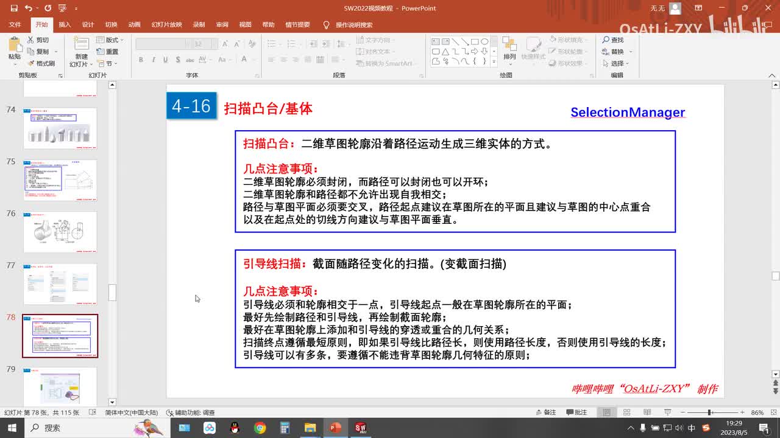Toggle Comments (批注) pane in status bar
Image resolution: width=780 pixels, height=438 pixels.
(576, 412)
